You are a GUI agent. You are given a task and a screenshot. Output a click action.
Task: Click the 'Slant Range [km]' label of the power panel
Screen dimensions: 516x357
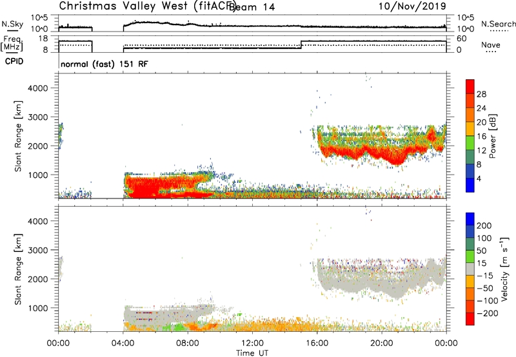18,136
